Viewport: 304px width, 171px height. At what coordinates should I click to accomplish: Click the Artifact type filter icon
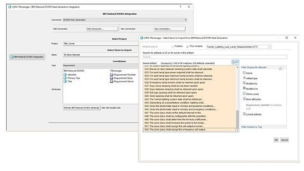tap(244, 78)
